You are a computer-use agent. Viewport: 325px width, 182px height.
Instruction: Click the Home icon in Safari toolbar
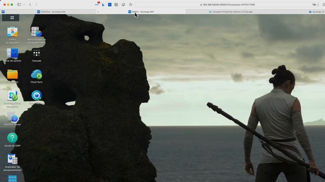tap(123, 5)
